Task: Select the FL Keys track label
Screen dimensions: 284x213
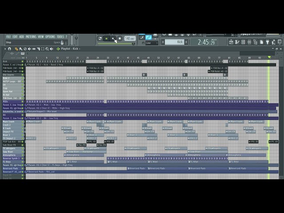Action: (x=7, y=162)
